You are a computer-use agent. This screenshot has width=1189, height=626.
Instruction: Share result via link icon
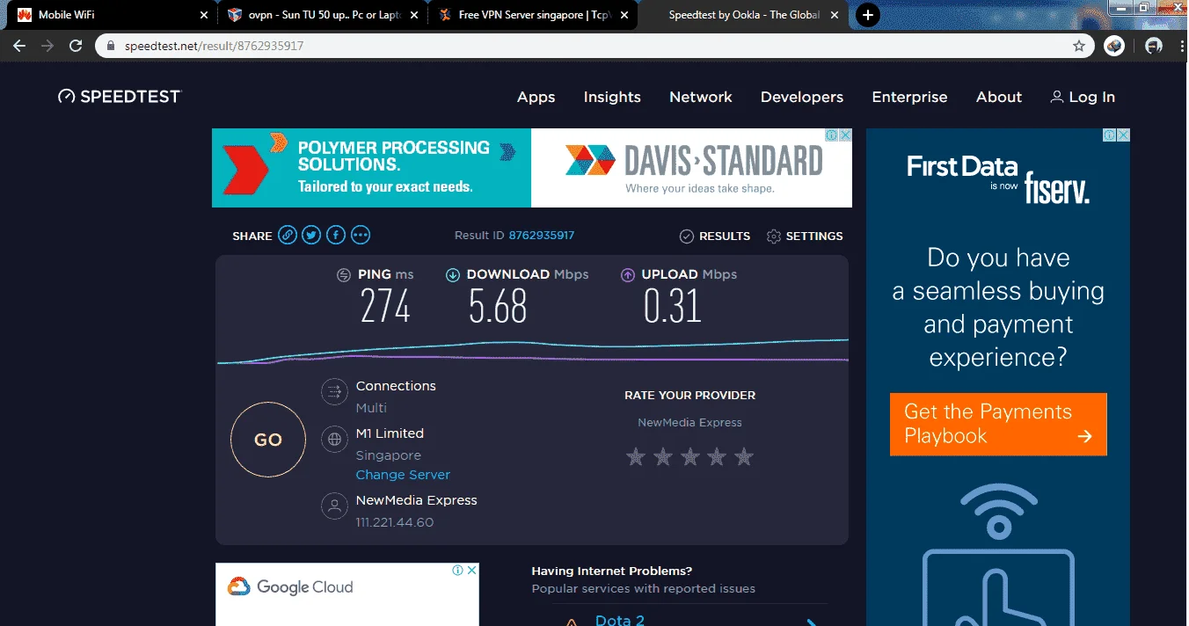[x=288, y=235]
